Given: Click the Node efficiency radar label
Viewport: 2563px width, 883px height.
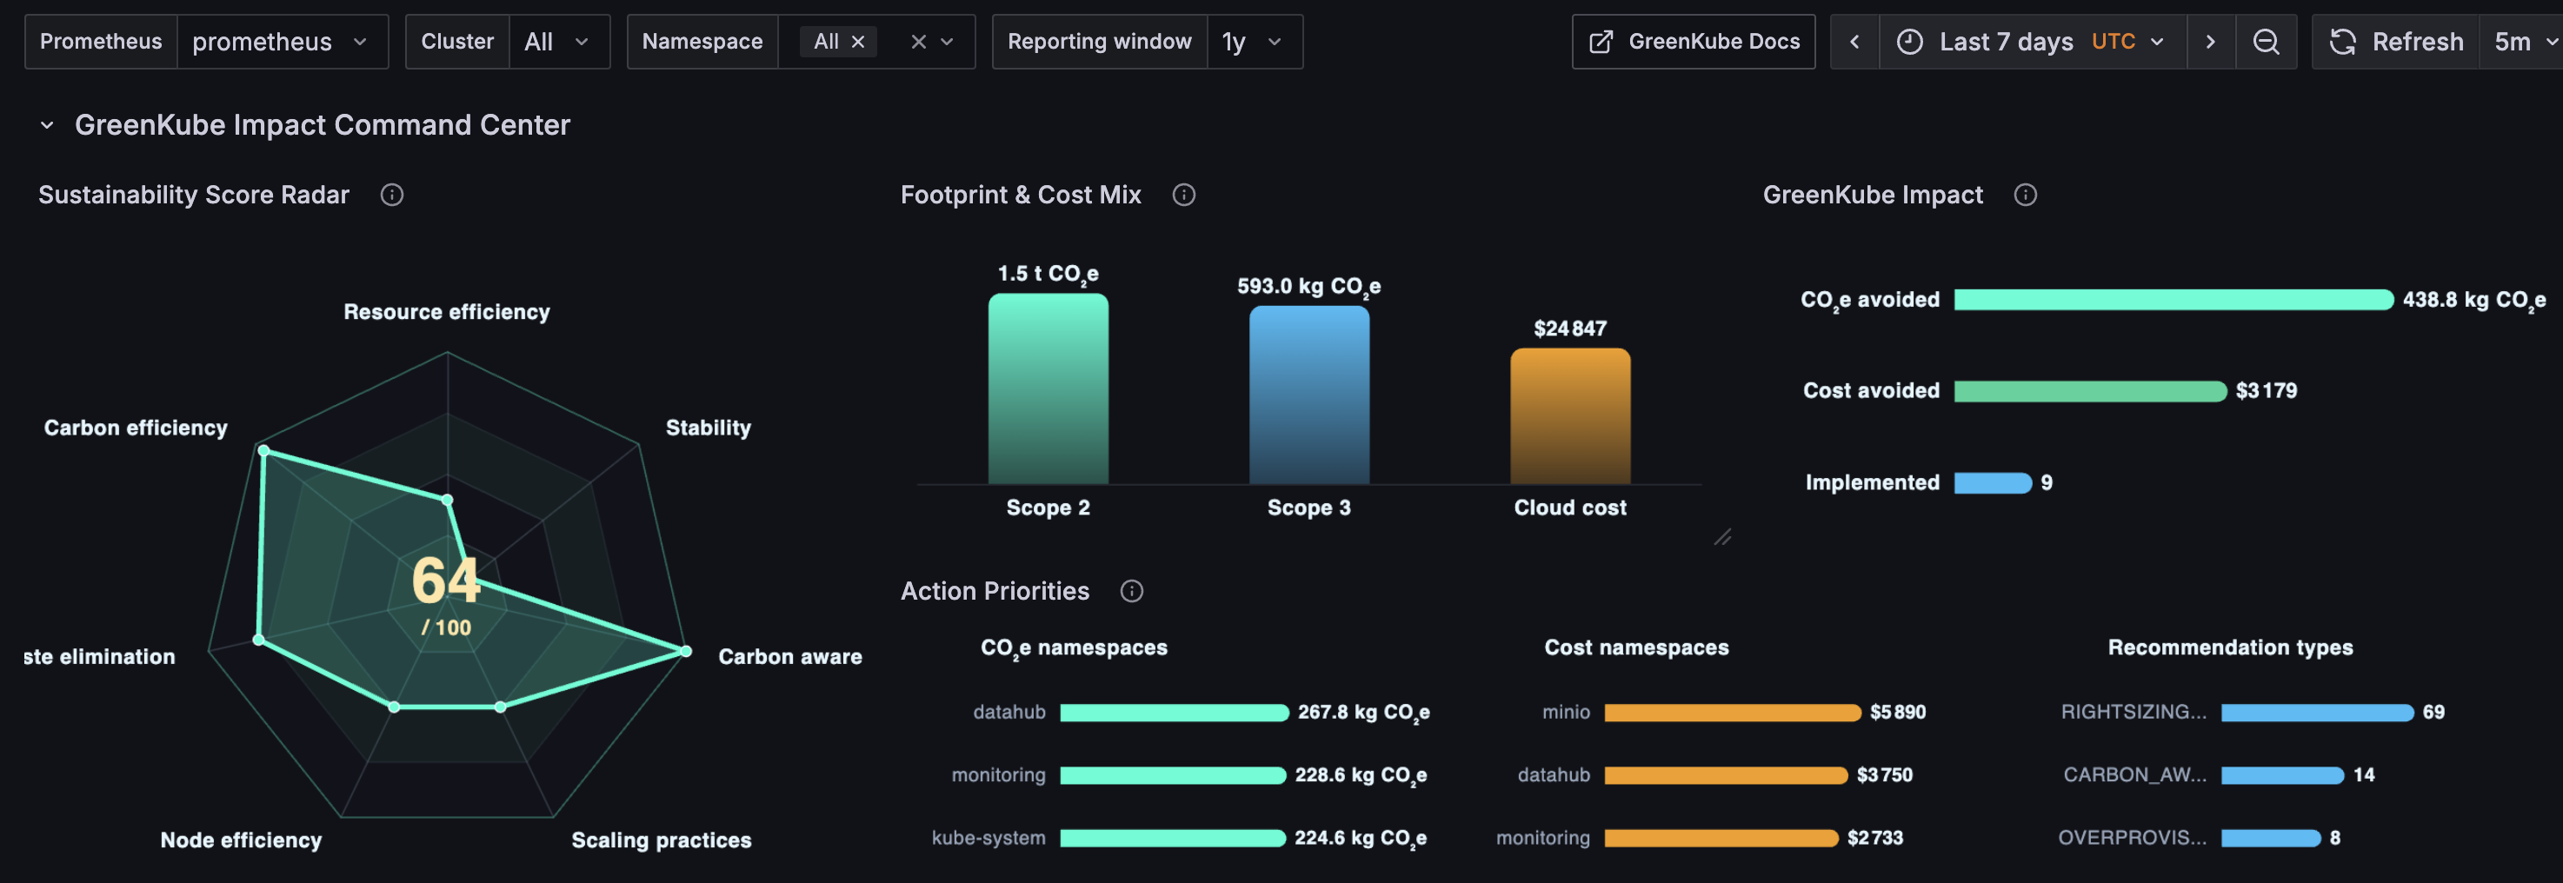Looking at the screenshot, I should pyautogui.click(x=241, y=840).
